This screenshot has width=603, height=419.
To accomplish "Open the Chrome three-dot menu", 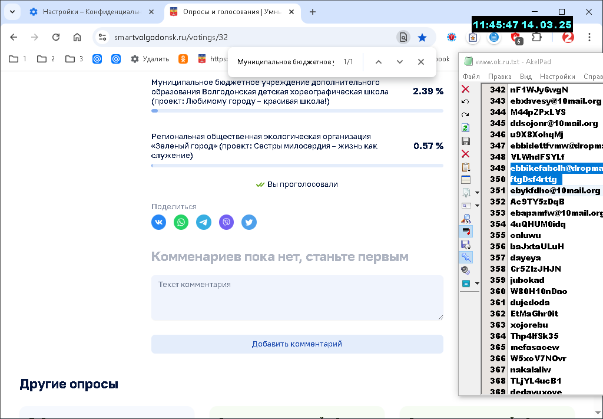I will pyautogui.click(x=589, y=37).
